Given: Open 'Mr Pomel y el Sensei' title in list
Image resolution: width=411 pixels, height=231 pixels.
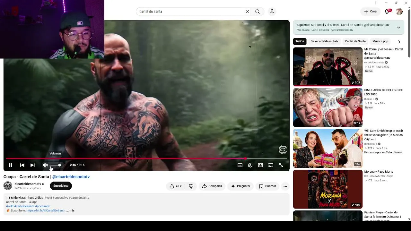Looking at the screenshot, I should (x=383, y=54).
